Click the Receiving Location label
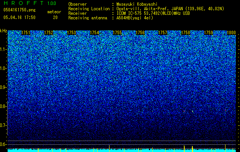 pos(89,9)
